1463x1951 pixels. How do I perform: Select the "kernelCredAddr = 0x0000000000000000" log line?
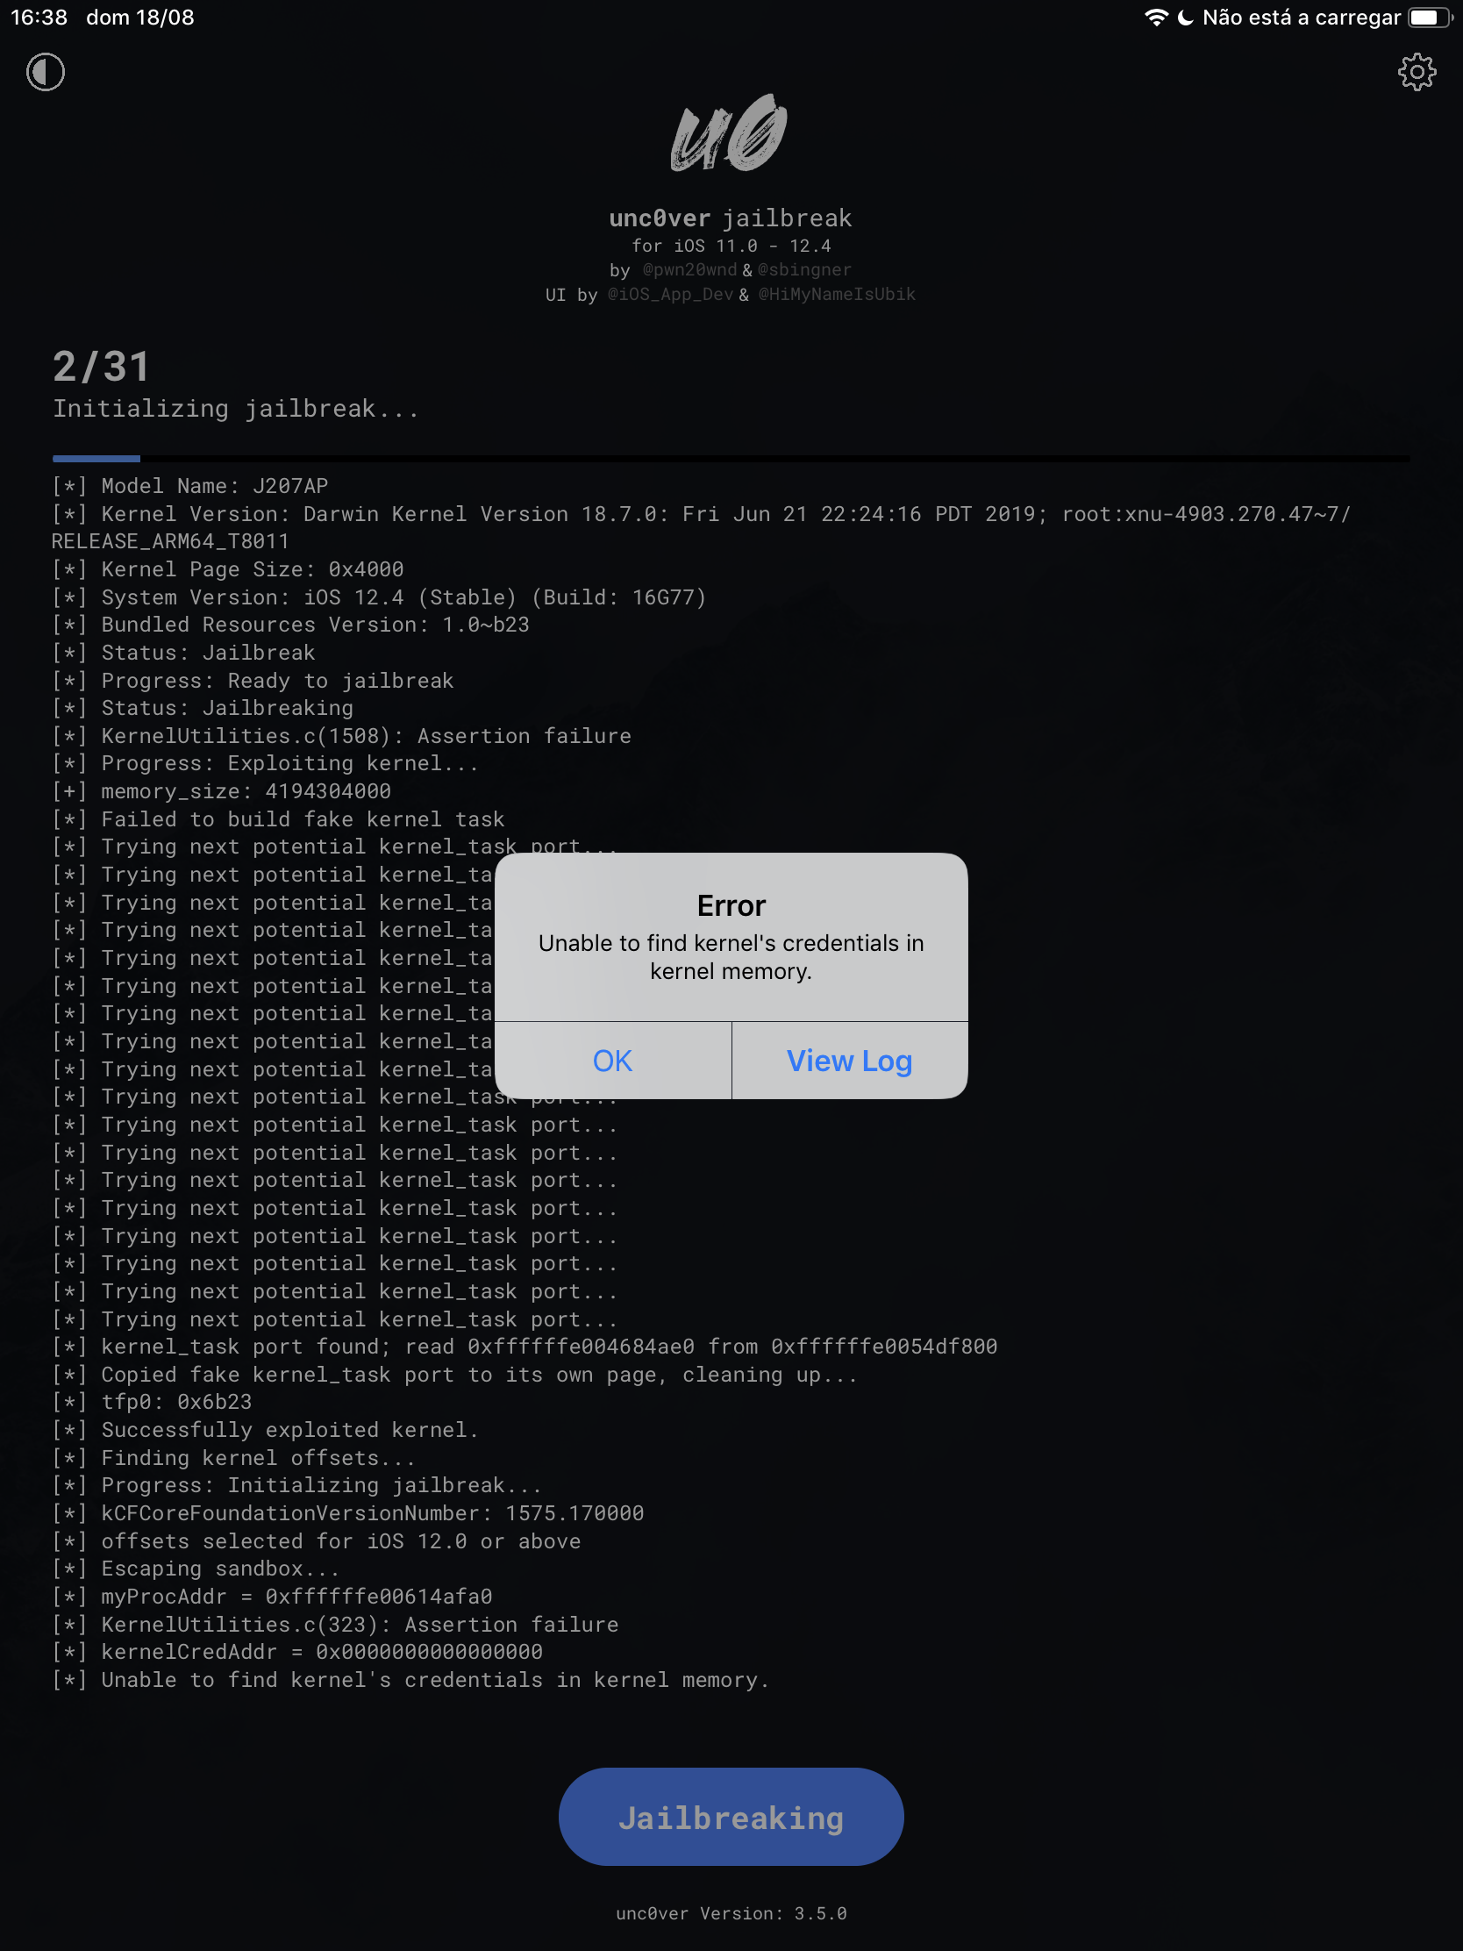click(297, 1652)
